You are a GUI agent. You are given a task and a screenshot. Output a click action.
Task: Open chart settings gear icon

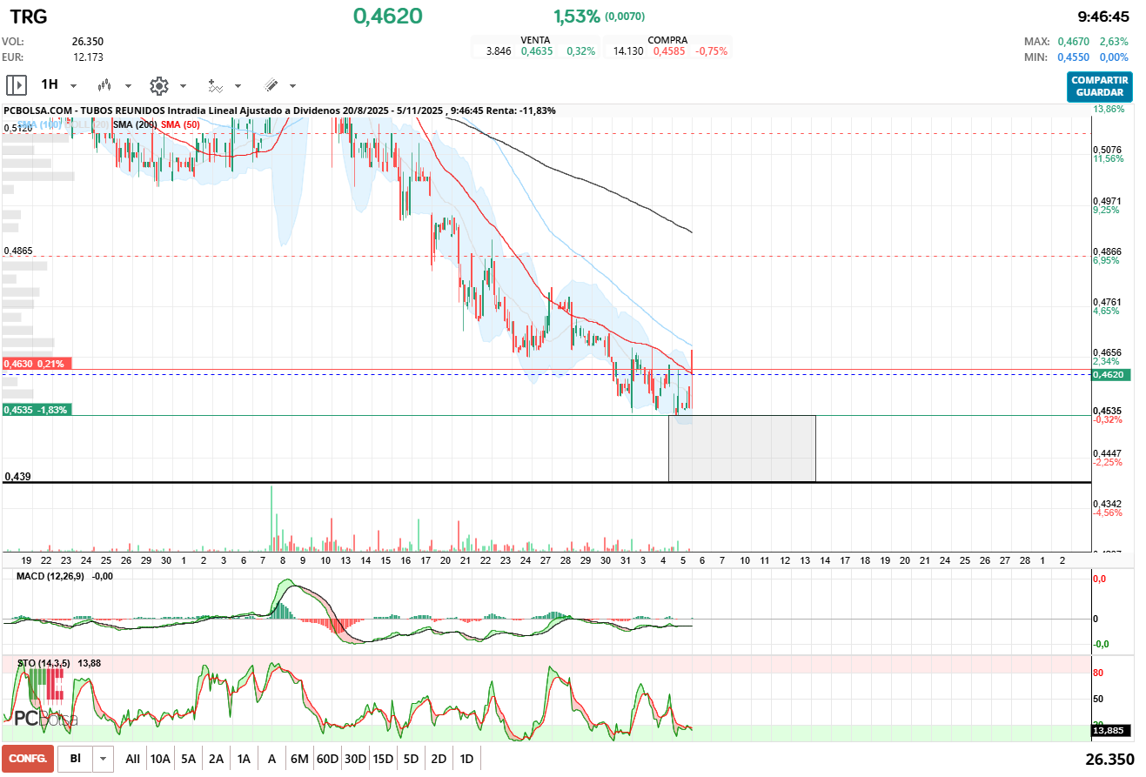point(158,85)
